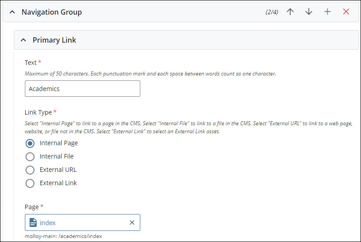Screen dimensions: 361x242
Task: Click the Text field label
Action: click(31, 63)
